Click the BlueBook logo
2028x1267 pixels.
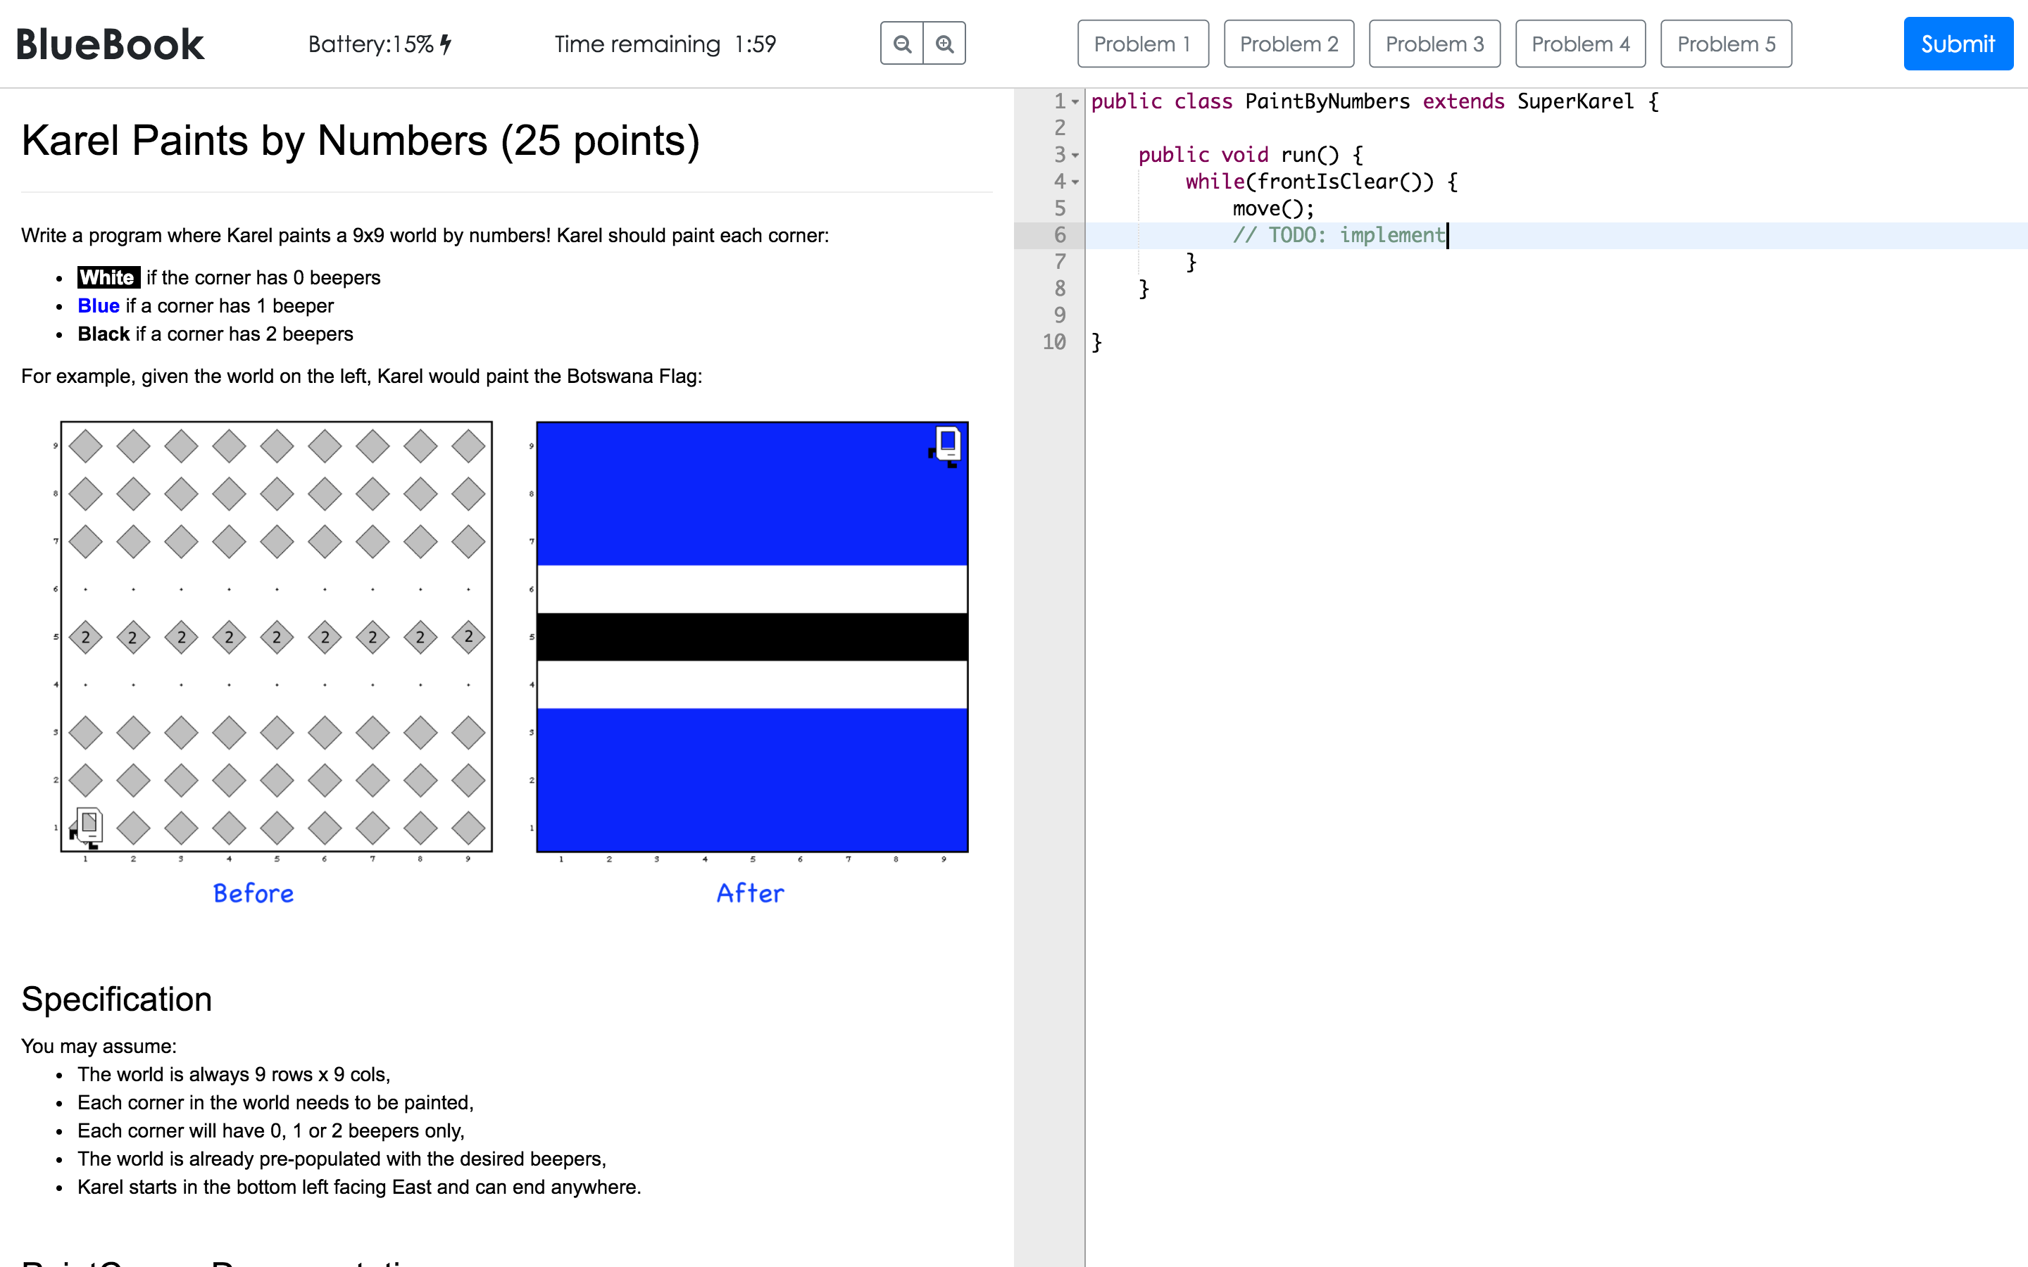110,44
